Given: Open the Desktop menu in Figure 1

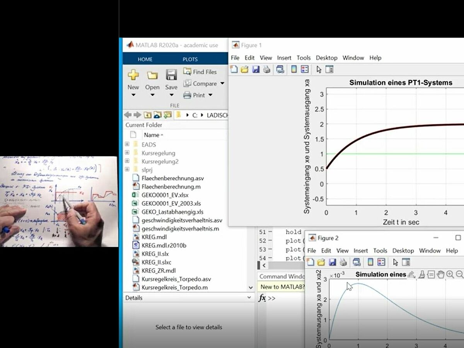Looking at the screenshot, I should click(x=327, y=58).
